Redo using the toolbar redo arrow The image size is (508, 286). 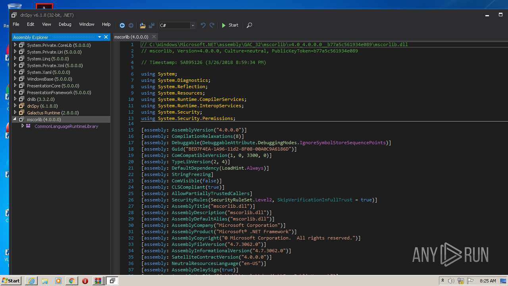212,25
